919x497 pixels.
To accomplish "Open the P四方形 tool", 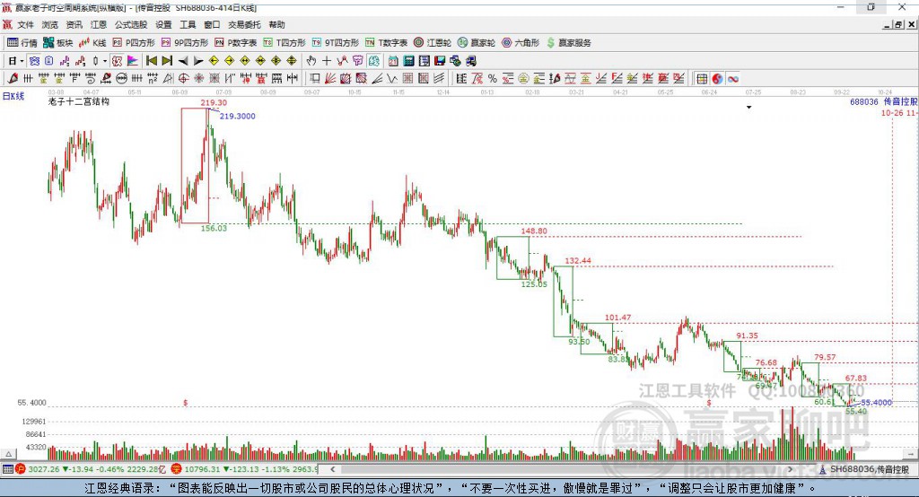I will [134, 43].
